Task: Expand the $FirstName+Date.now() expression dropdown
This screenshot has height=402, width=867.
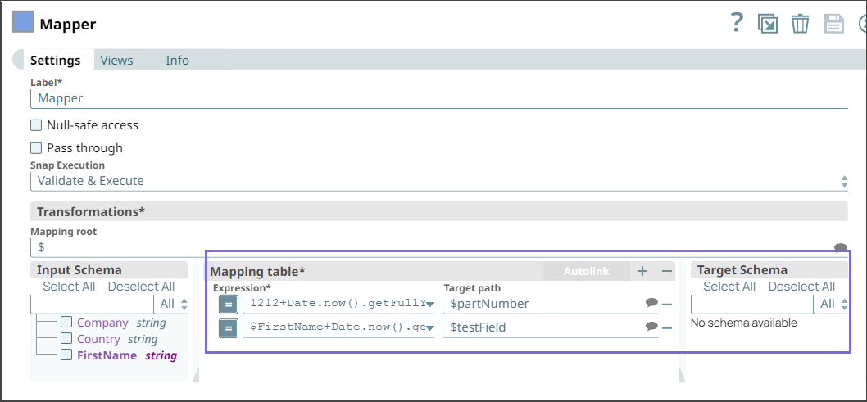Action: 429,328
